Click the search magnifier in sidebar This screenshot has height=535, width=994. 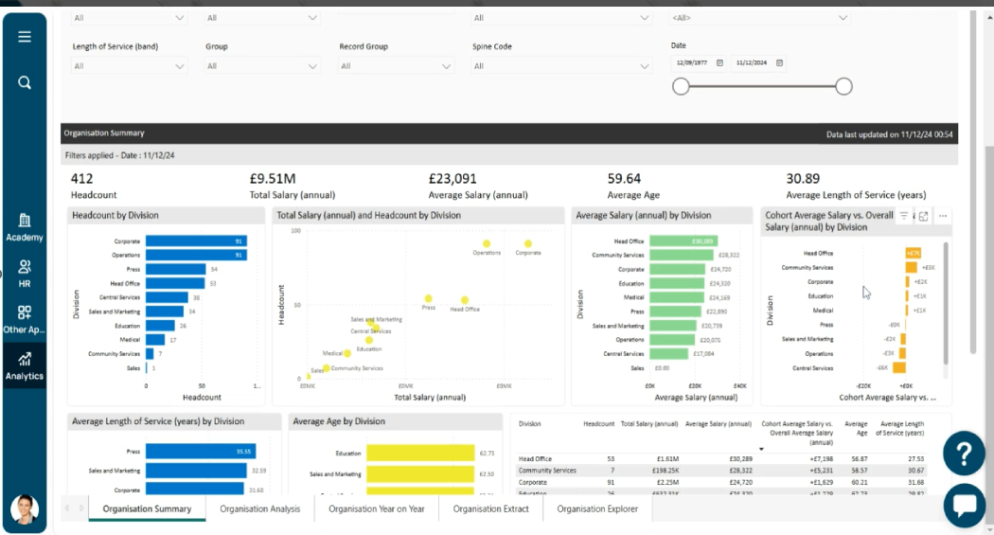click(x=25, y=82)
